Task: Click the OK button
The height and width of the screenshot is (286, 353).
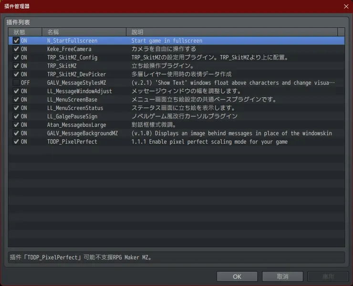Action: pos(237,276)
